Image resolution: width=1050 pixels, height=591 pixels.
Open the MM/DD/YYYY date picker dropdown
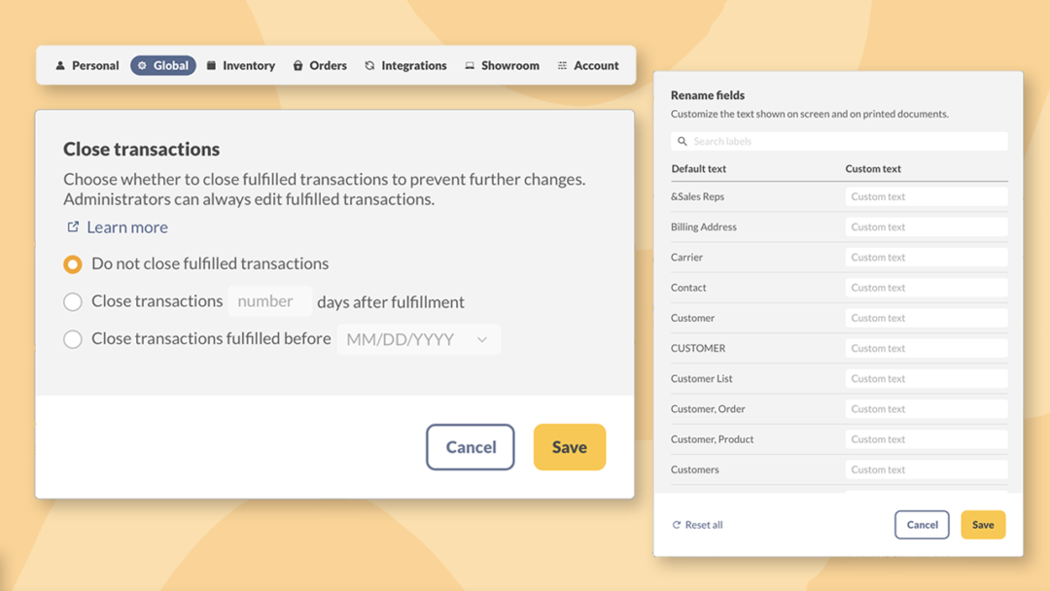coord(483,339)
